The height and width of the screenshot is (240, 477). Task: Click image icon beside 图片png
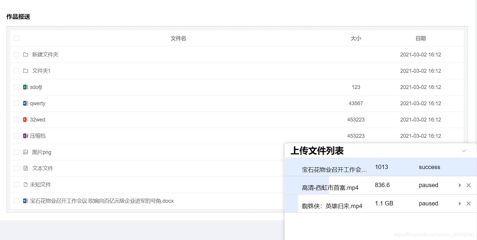pyautogui.click(x=26, y=152)
